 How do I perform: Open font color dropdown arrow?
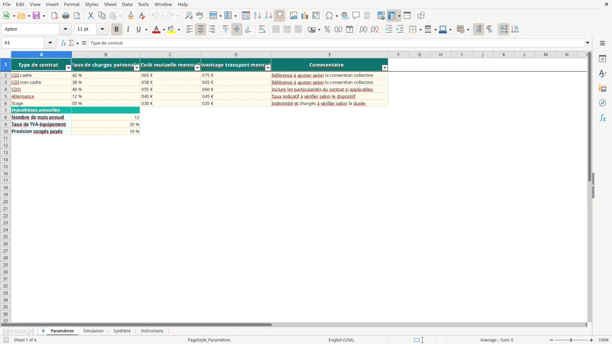164,30
